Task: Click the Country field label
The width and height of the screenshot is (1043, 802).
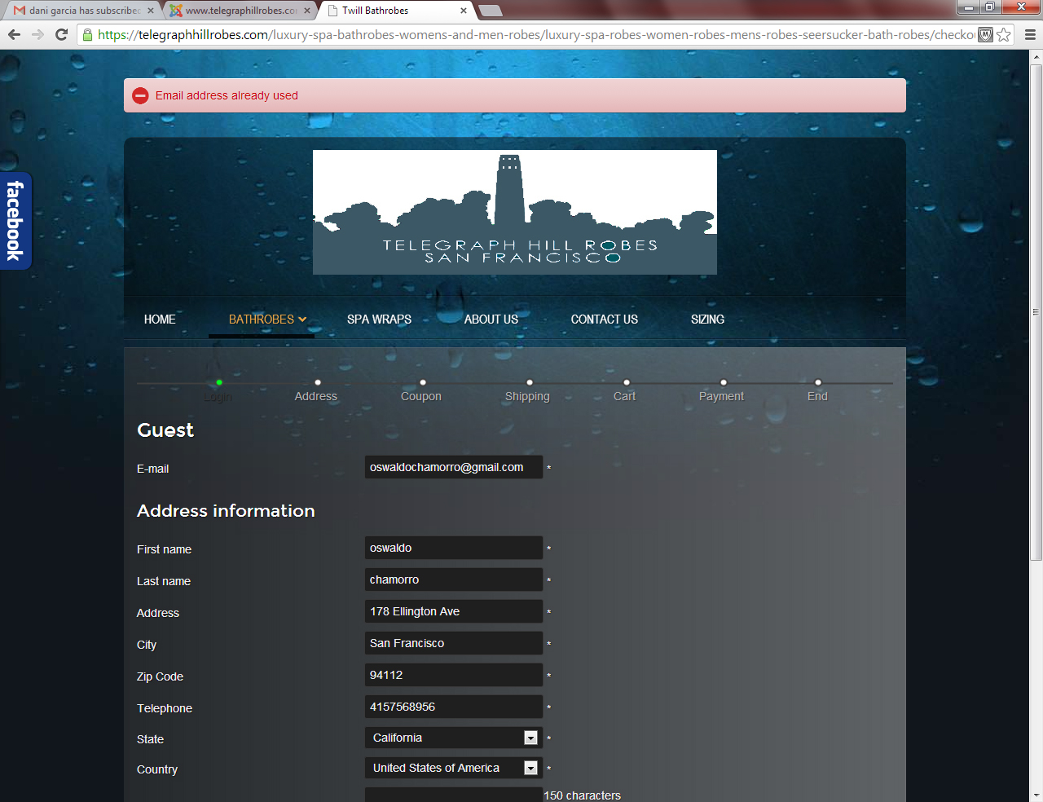Action: [157, 769]
